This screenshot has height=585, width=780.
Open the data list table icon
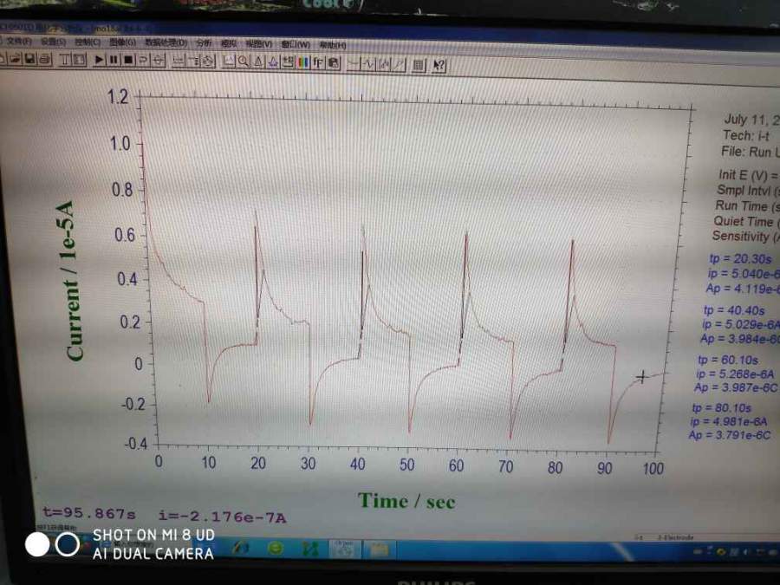click(x=419, y=65)
